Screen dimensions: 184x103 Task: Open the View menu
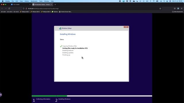[x=21, y=1]
